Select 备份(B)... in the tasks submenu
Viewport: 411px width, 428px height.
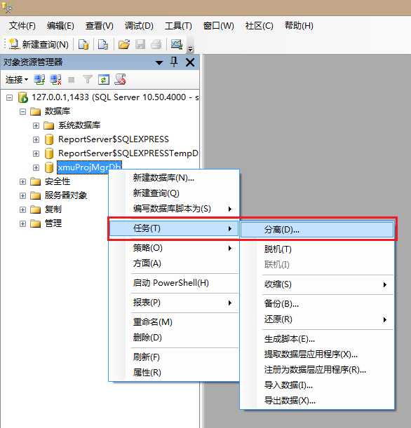pos(317,304)
